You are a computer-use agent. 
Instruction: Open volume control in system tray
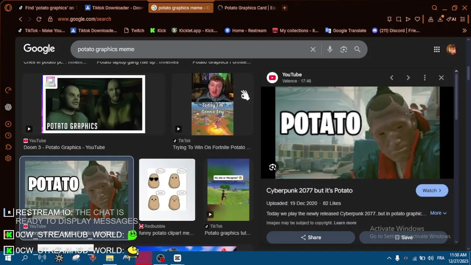point(431,258)
